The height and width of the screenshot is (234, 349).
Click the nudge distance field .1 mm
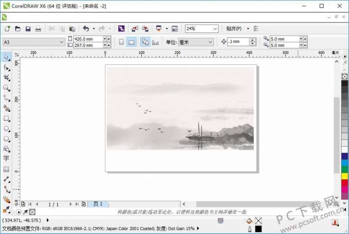(x=238, y=41)
